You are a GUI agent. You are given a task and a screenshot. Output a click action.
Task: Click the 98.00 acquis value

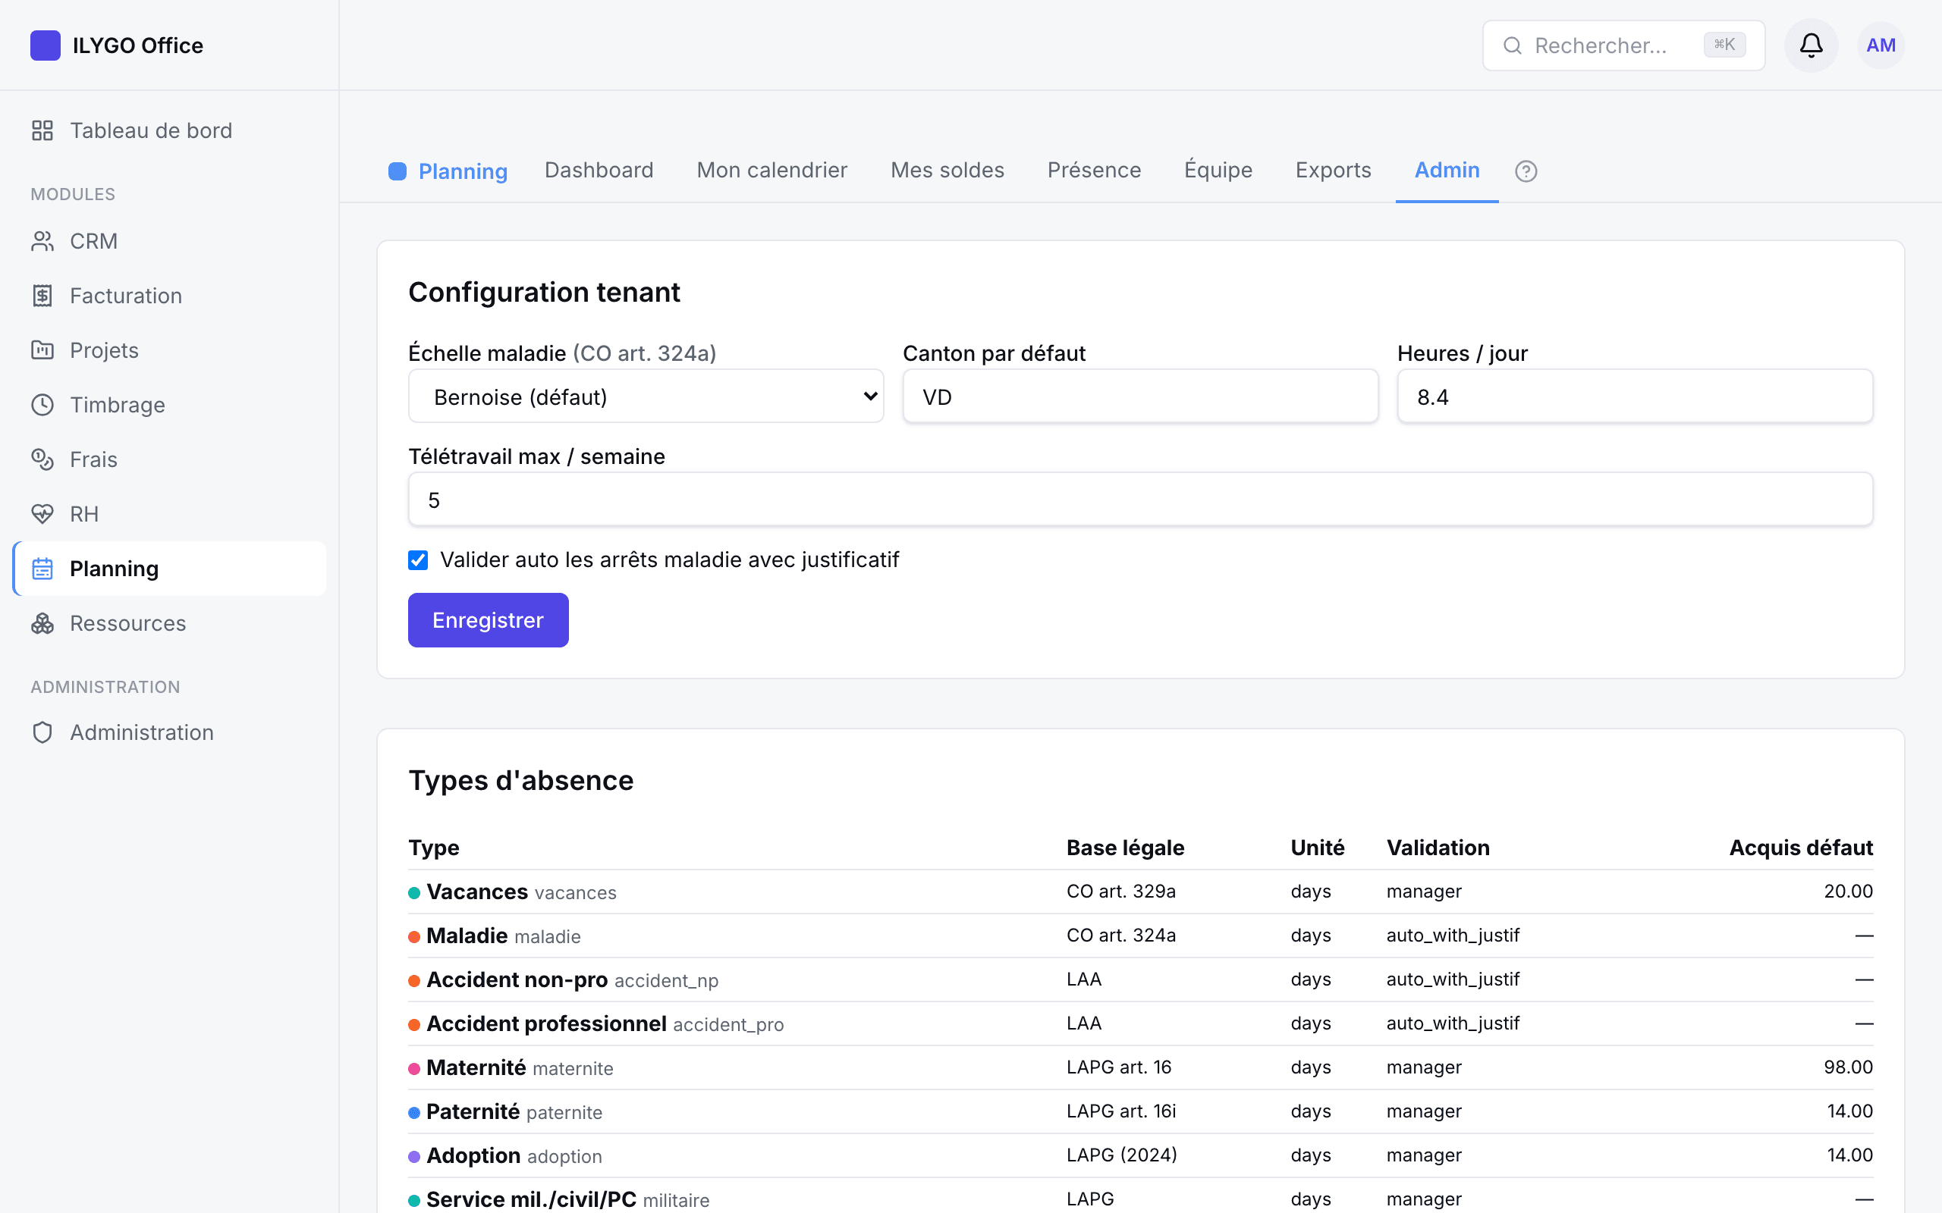click(1847, 1067)
